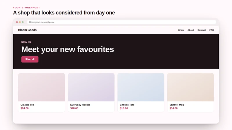
Task: Open the Canvas Tote product image
Action: coord(141,87)
